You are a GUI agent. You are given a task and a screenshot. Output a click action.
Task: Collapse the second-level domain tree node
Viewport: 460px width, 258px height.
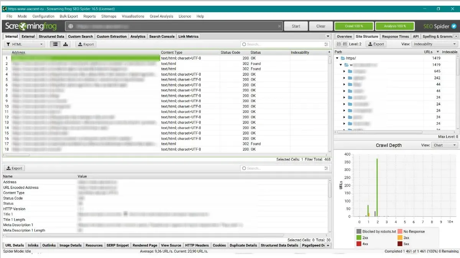[341, 65]
